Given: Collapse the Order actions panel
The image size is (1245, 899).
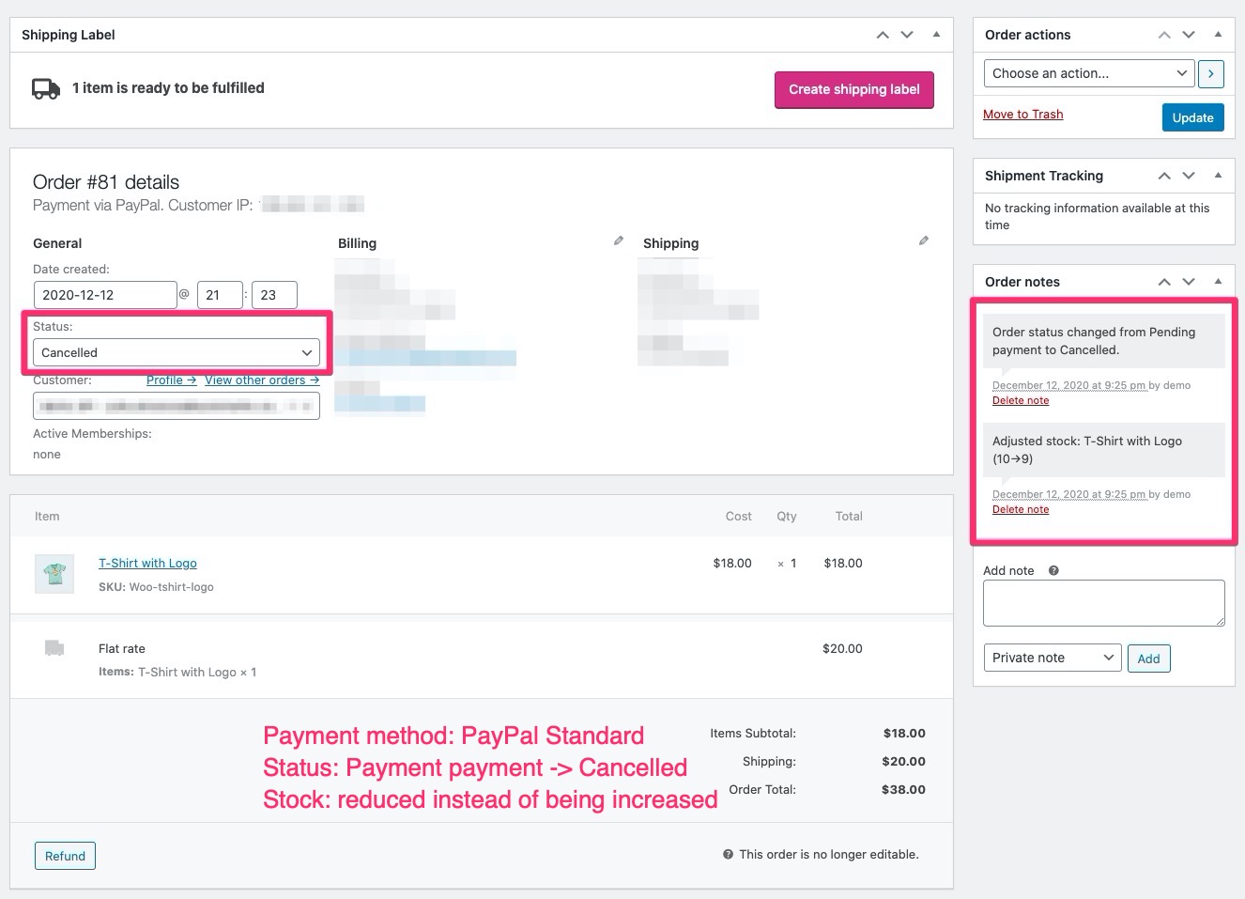Looking at the screenshot, I should tap(1218, 35).
